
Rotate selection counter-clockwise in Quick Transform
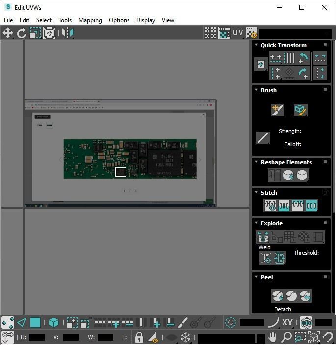pos(304,58)
